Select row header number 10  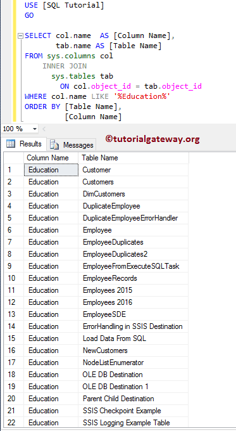point(14,278)
